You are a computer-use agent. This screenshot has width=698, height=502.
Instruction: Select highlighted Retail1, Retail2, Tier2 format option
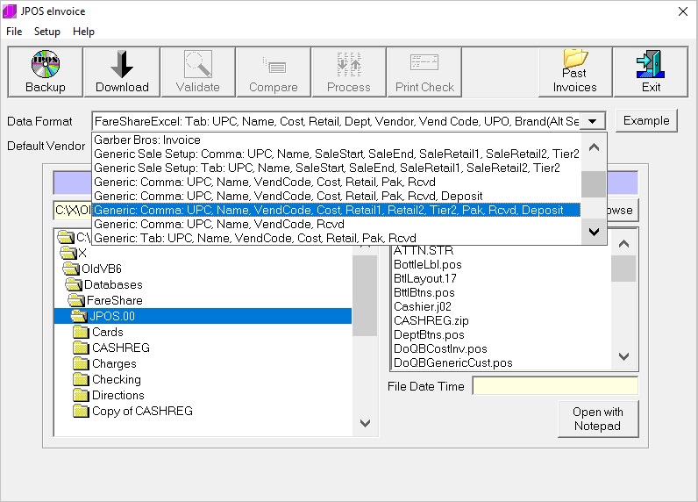click(336, 210)
